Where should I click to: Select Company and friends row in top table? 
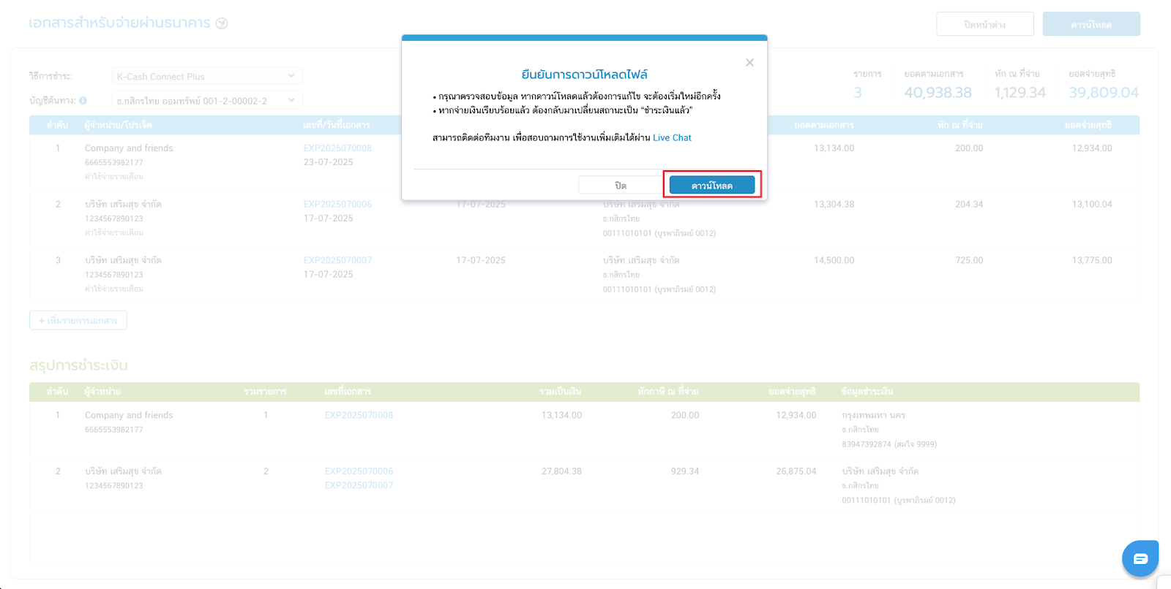[129, 148]
